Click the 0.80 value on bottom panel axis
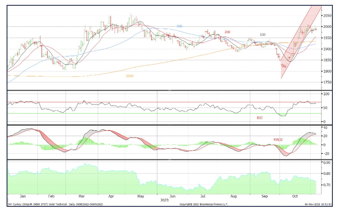The width and height of the screenshot is (338, 212). click(x=327, y=174)
